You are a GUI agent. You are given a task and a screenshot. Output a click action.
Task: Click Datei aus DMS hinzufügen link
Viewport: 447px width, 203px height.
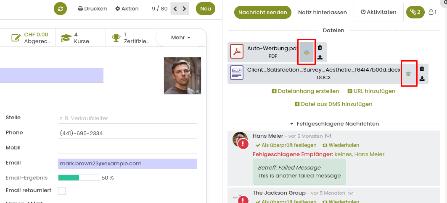(x=333, y=104)
